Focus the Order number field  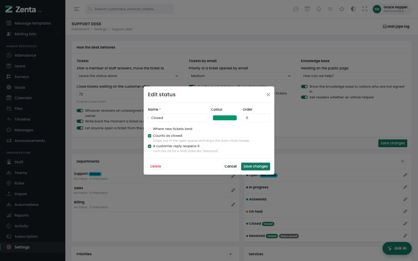(x=256, y=118)
